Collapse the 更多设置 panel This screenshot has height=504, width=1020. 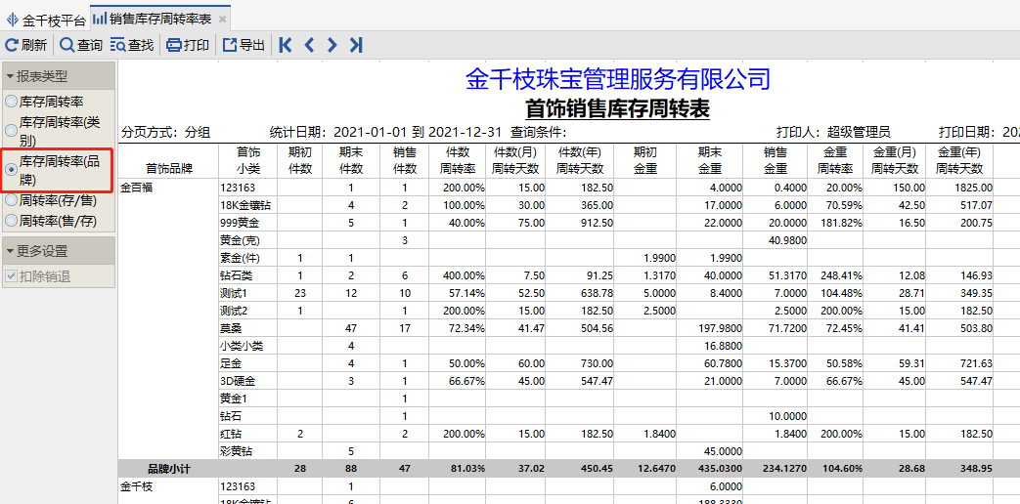coord(59,251)
